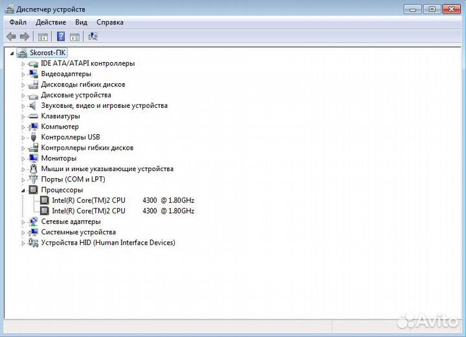Click the blue Help question mark icon
The height and width of the screenshot is (337, 466).
click(x=61, y=37)
